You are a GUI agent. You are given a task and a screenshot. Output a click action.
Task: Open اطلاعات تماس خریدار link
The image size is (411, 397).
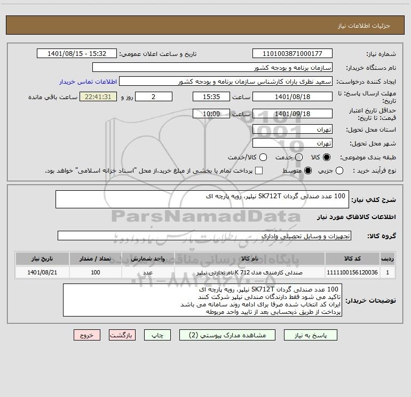tap(88, 82)
